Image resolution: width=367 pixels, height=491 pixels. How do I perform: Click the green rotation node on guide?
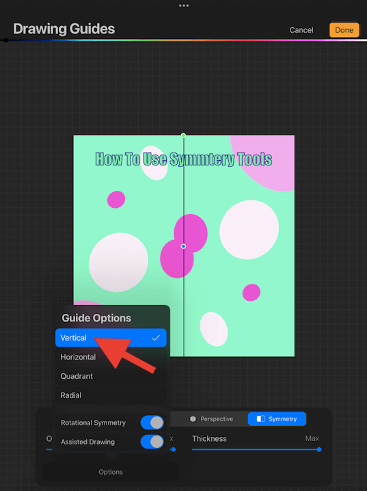183,135
